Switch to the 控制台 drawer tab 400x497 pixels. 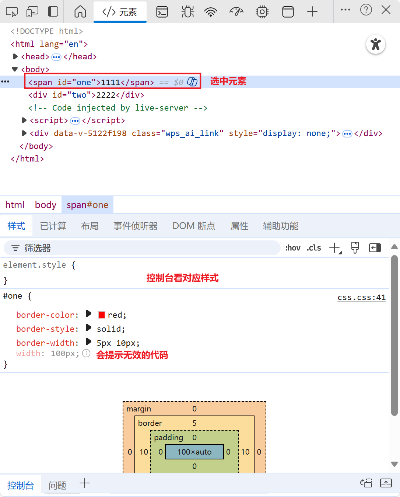tap(21, 485)
